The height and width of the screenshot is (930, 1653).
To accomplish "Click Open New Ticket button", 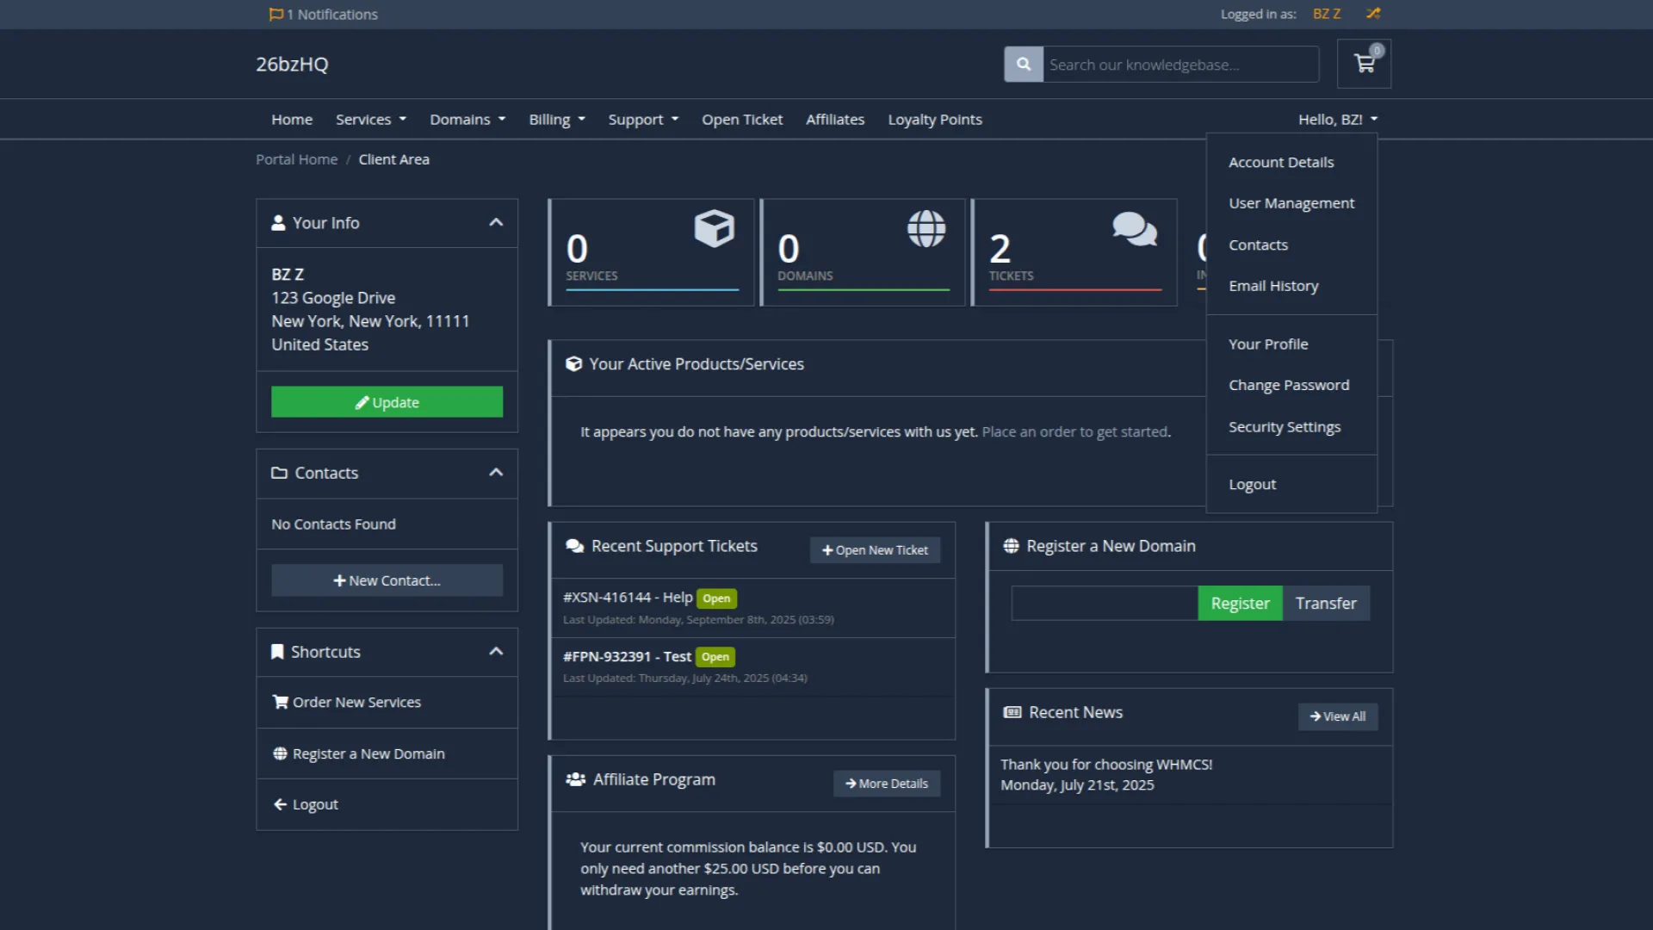I will pyautogui.click(x=875, y=550).
